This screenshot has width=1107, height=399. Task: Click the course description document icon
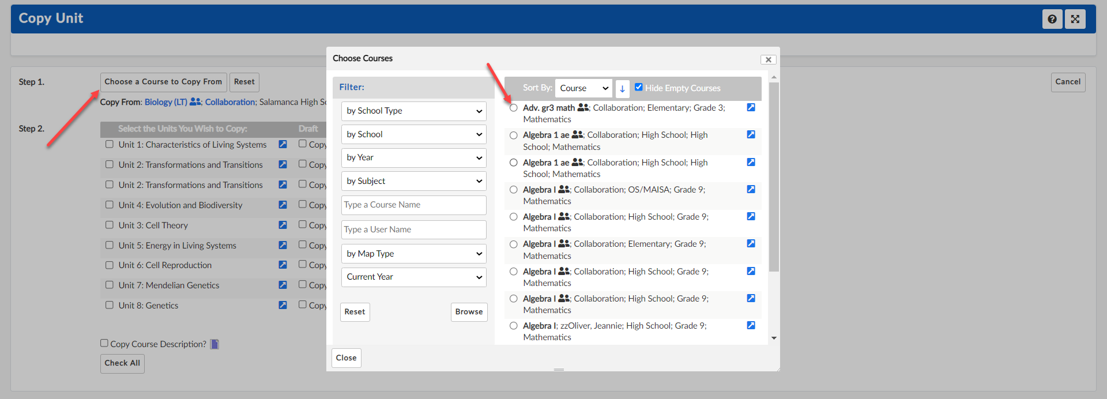pyautogui.click(x=214, y=344)
